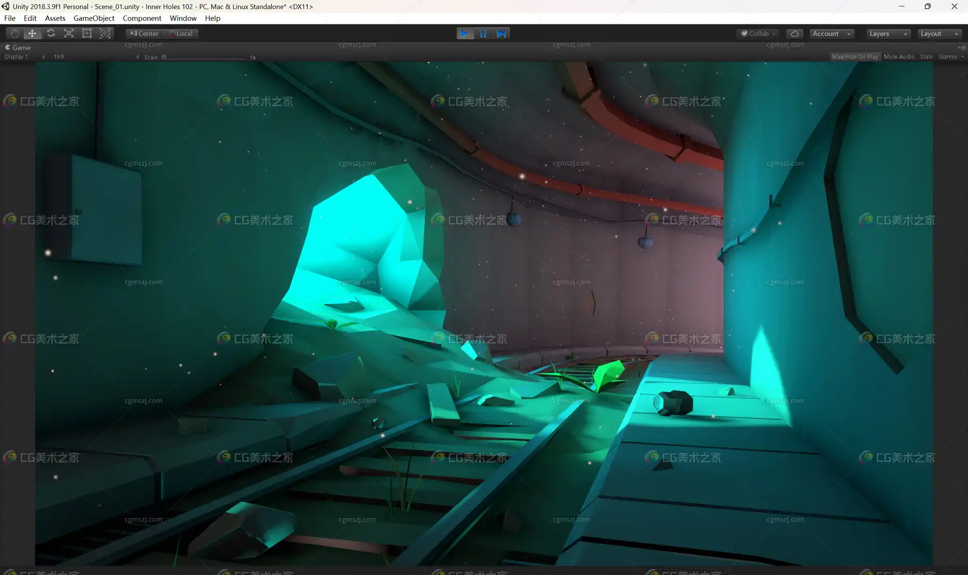Select the combined Transform tool
Image resolution: width=968 pixels, height=575 pixels.
click(105, 34)
